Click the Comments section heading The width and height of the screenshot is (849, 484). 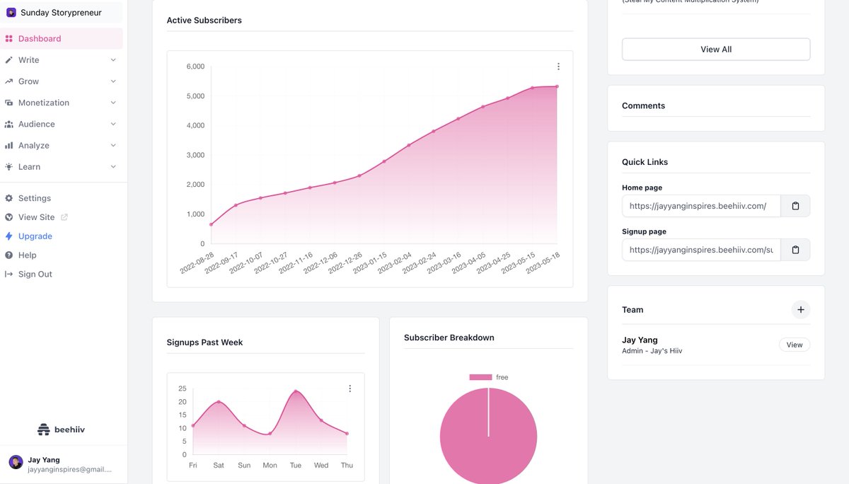(x=643, y=105)
